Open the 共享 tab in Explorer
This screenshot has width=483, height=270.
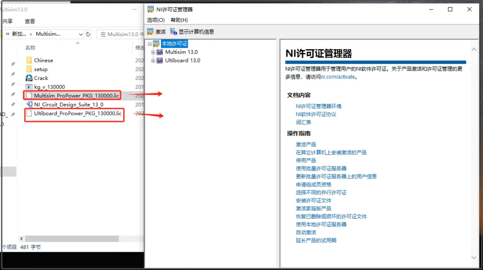(8, 21)
